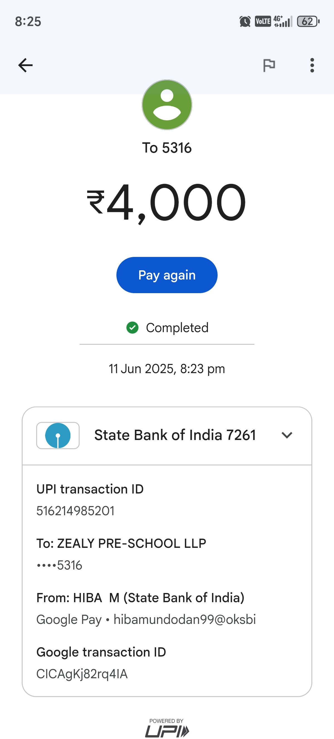This screenshot has height=739, width=334.
Task: Tap the UPI transaction ID number
Action: pyautogui.click(x=75, y=511)
